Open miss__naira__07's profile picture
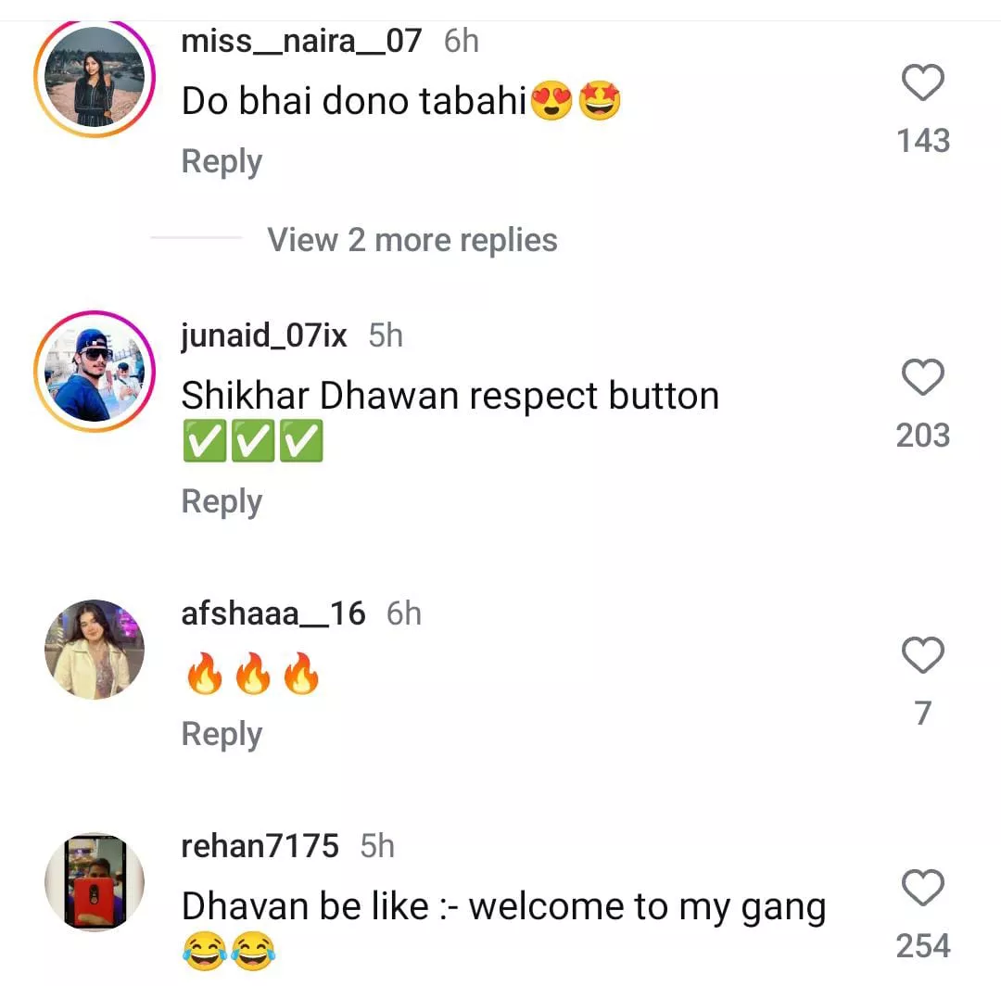1001x986 pixels. 94,77
